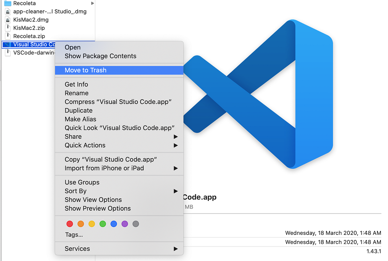Select Quick Actions menu entry

pyautogui.click(x=119, y=146)
